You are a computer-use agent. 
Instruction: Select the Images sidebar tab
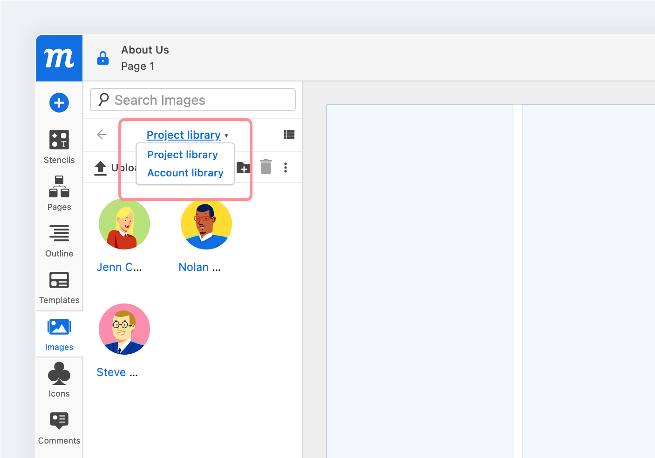coord(59,334)
